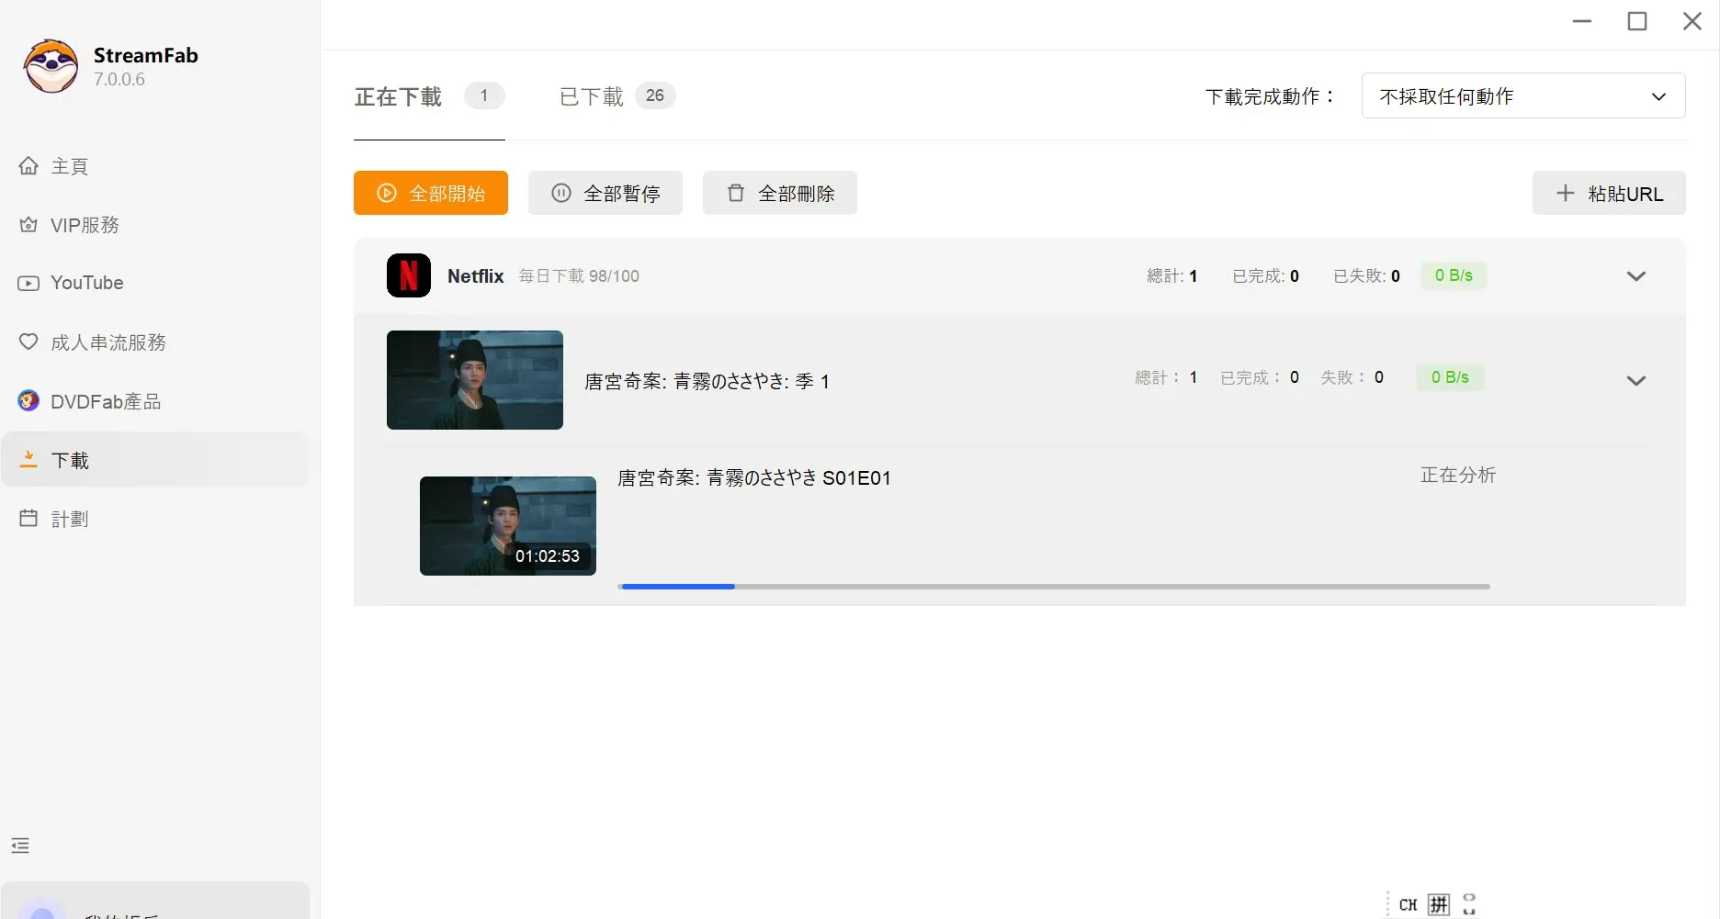Screen dimensions: 1720x919
Task: Open 成人串流服務 section
Action: tap(154, 342)
